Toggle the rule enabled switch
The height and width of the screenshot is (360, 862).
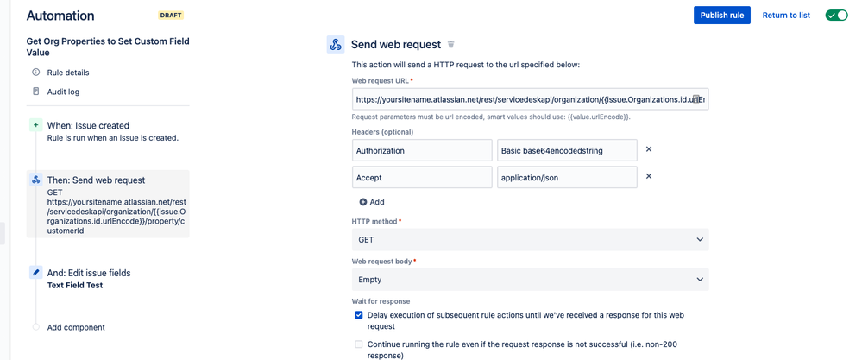(x=836, y=16)
